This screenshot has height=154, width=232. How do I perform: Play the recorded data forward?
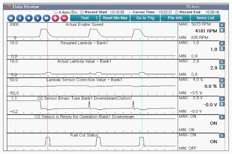[x=37, y=18]
